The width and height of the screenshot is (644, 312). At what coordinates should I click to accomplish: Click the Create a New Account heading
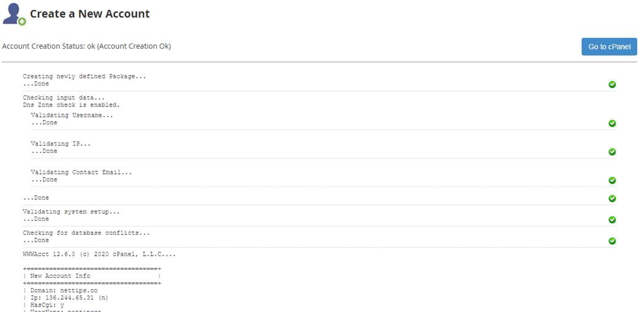[89, 13]
